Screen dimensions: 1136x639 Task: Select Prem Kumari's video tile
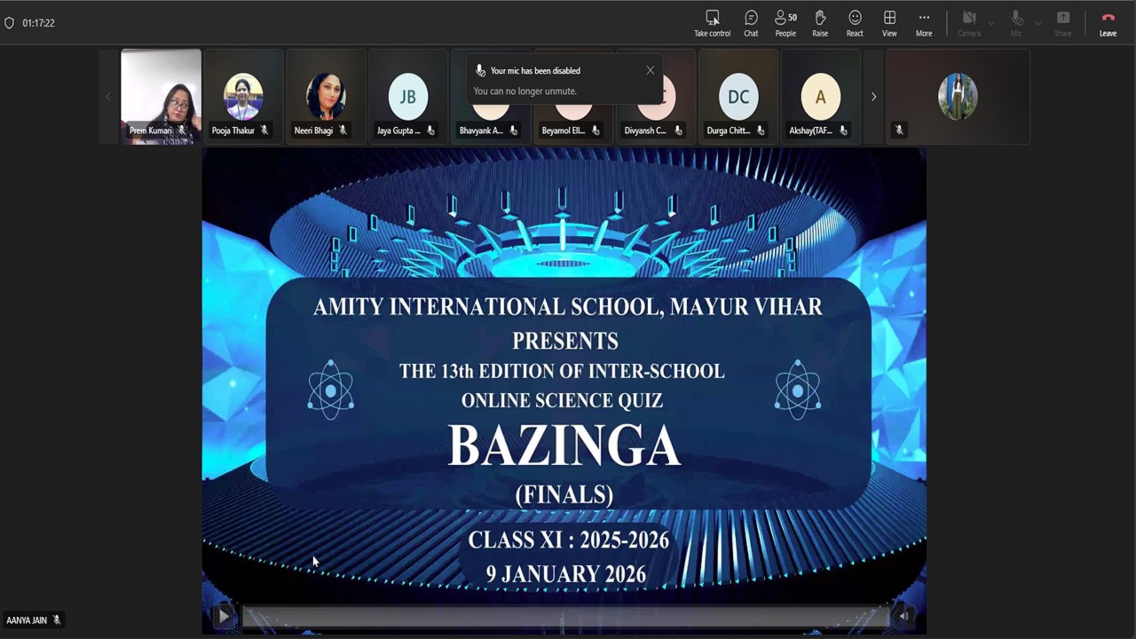click(x=161, y=97)
